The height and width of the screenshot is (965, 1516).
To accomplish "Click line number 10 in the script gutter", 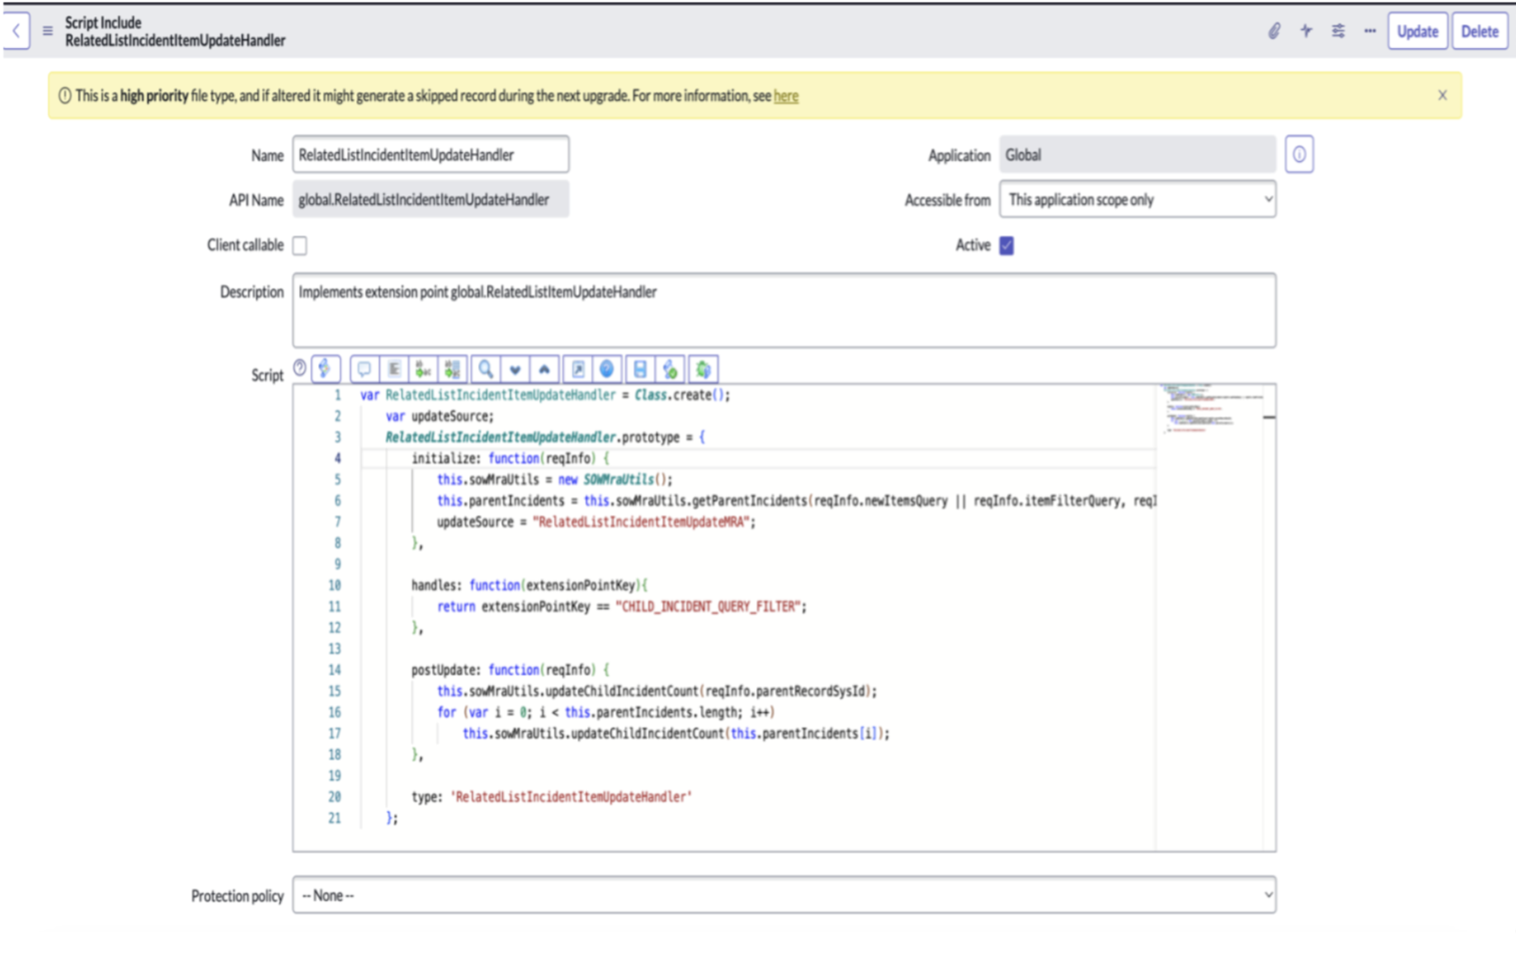I will [334, 586].
